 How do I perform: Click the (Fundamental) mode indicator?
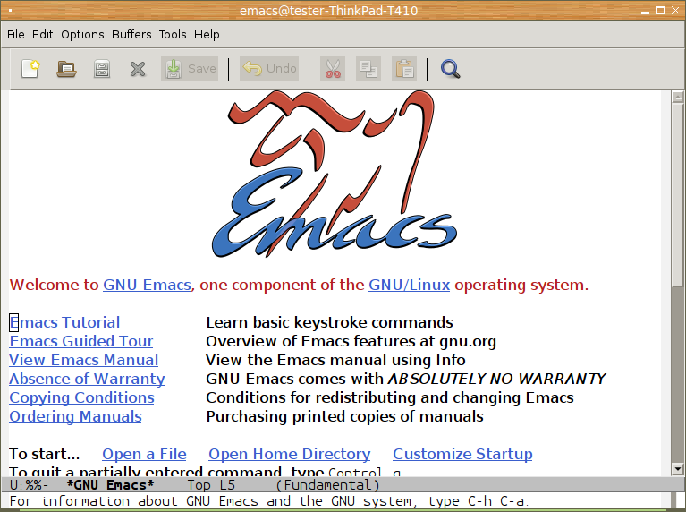click(x=327, y=485)
